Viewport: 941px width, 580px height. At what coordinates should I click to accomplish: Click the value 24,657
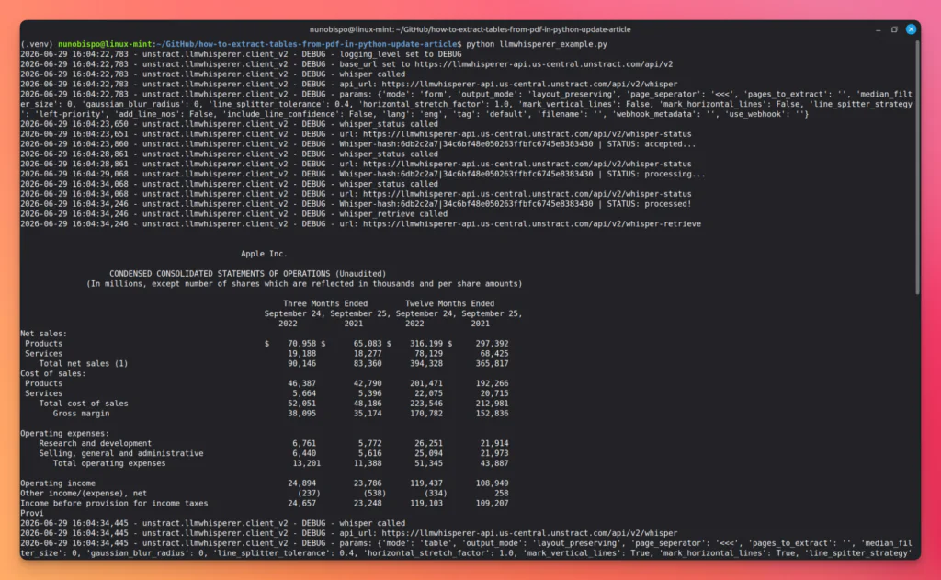(x=301, y=503)
